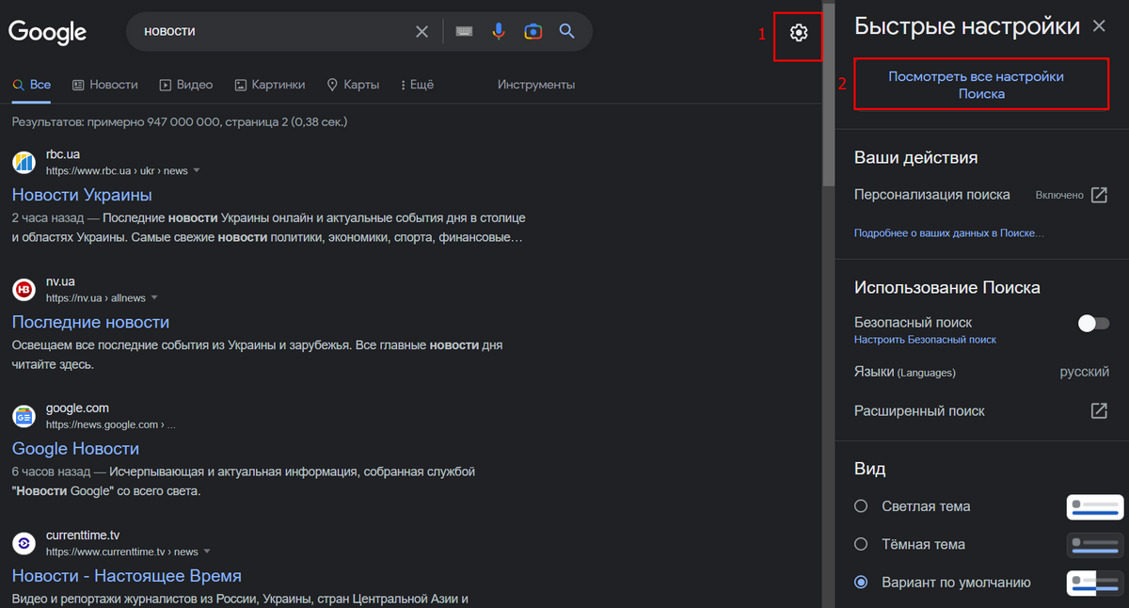
Task: Close the Быстрые настройки panel
Action: [x=1099, y=26]
